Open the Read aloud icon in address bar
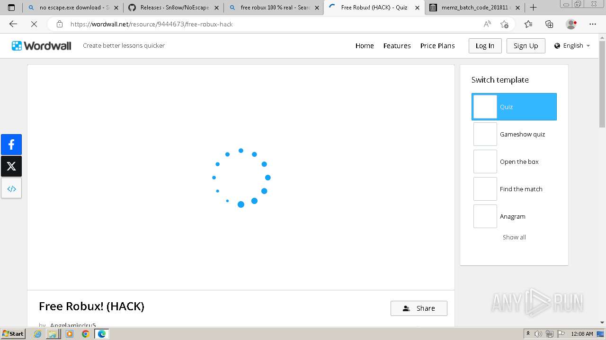606x340 pixels. pos(487,24)
